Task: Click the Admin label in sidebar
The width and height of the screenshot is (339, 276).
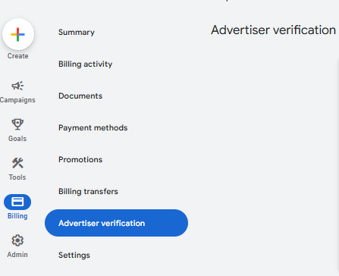Action: [17, 255]
